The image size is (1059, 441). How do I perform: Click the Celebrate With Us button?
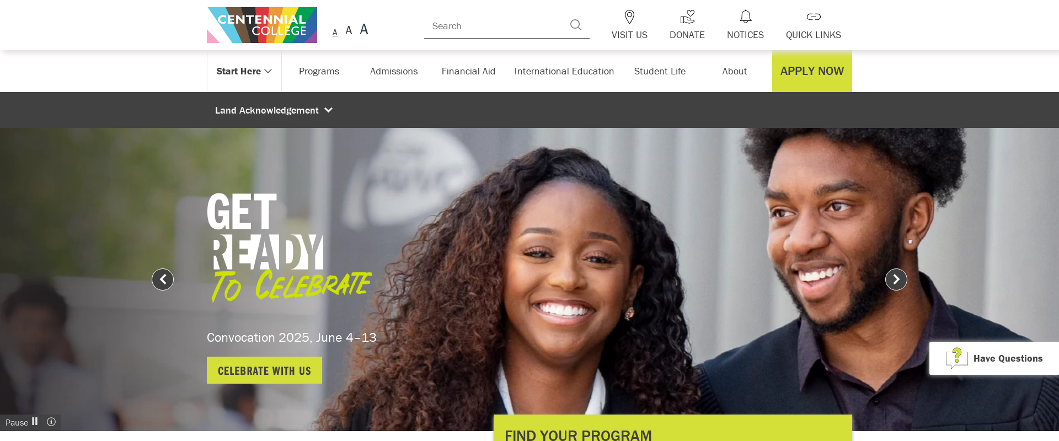click(x=264, y=370)
